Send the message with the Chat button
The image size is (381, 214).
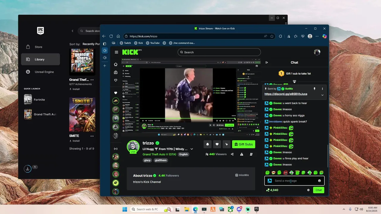click(318, 190)
